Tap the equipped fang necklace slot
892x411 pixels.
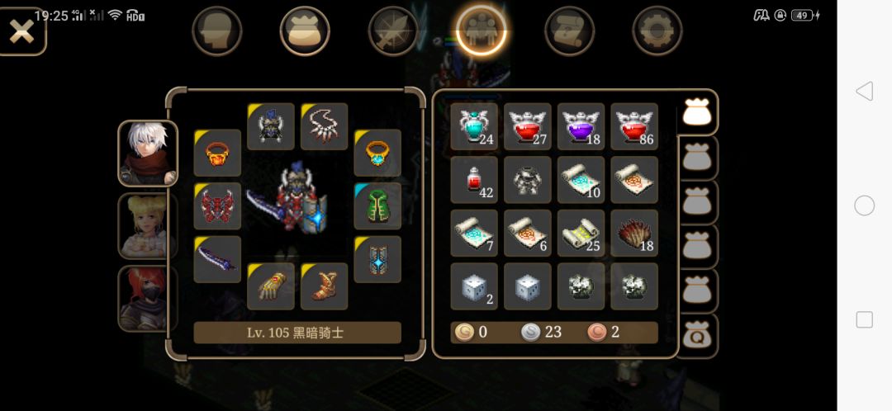(x=325, y=126)
